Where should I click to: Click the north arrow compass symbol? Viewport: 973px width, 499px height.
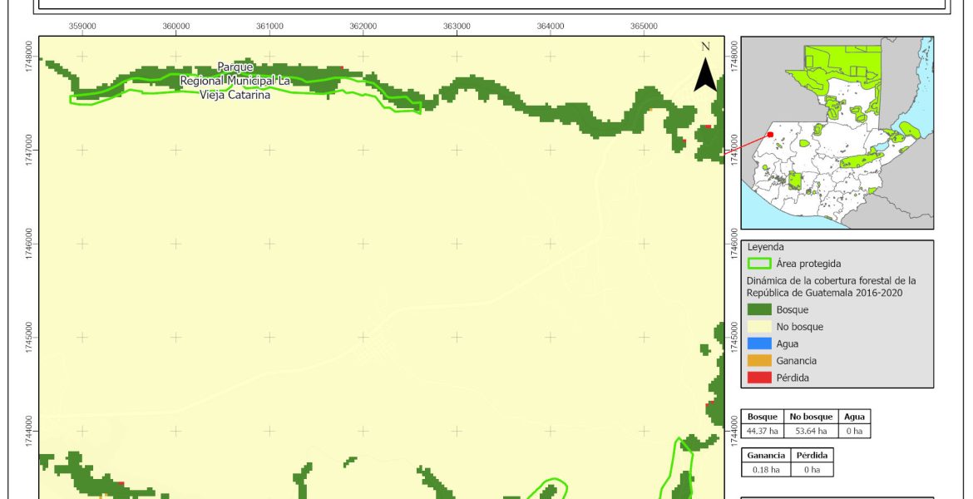point(705,71)
